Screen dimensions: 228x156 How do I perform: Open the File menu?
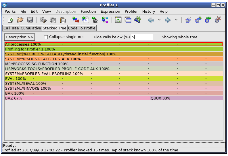tap(23, 11)
